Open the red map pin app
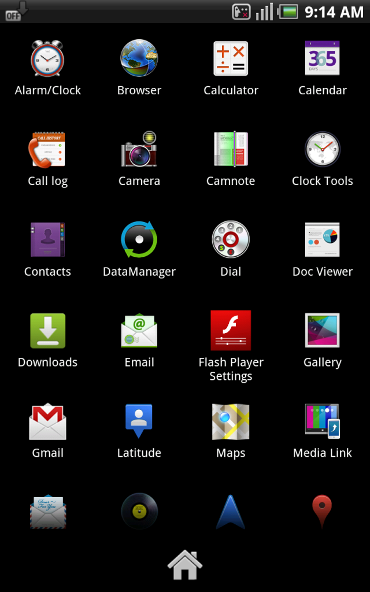This screenshot has height=592, width=370. click(322, 512)
